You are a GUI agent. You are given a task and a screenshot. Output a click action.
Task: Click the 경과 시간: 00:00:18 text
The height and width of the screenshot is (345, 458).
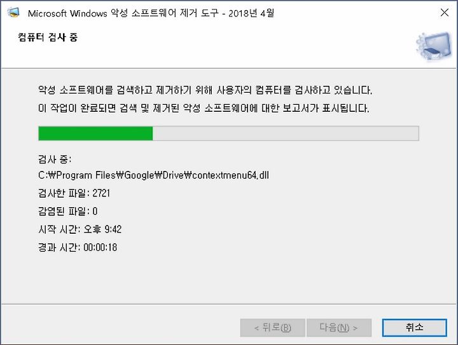click(x=78, y=247)
